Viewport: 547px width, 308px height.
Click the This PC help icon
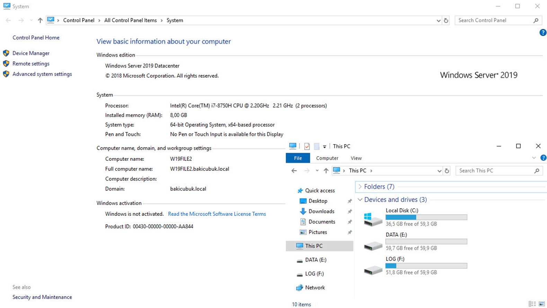pyautogui.click(x=543, y=158)
